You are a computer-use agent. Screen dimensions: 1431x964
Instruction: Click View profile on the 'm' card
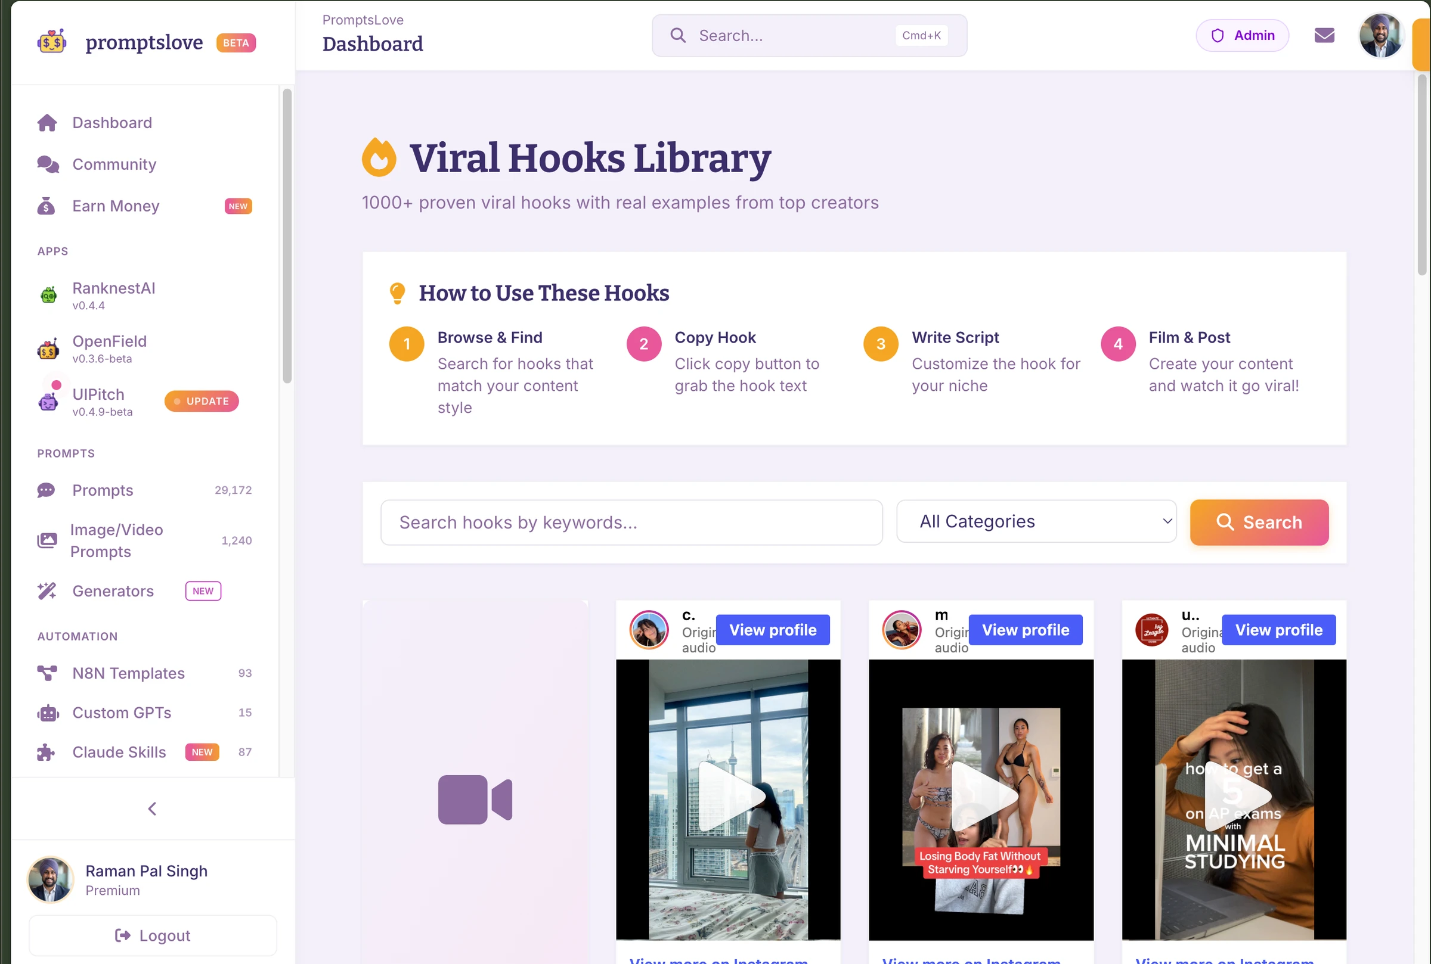1026,630
